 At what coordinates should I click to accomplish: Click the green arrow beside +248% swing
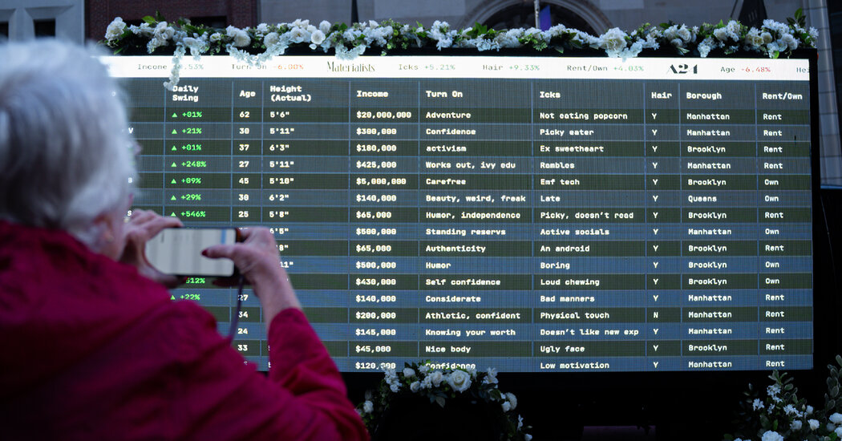(x=174, y=164)
